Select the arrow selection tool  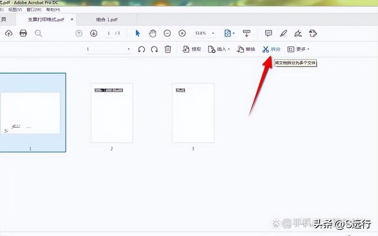(x=138, y=33)
